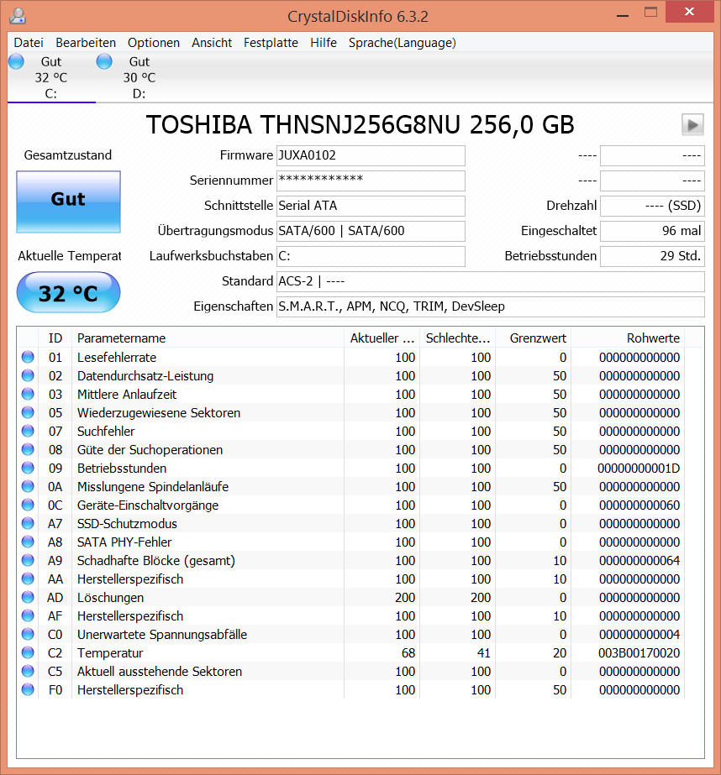721x775 pixels.
Task: Open the Optionen menu
Action: (x=153, y=43)
